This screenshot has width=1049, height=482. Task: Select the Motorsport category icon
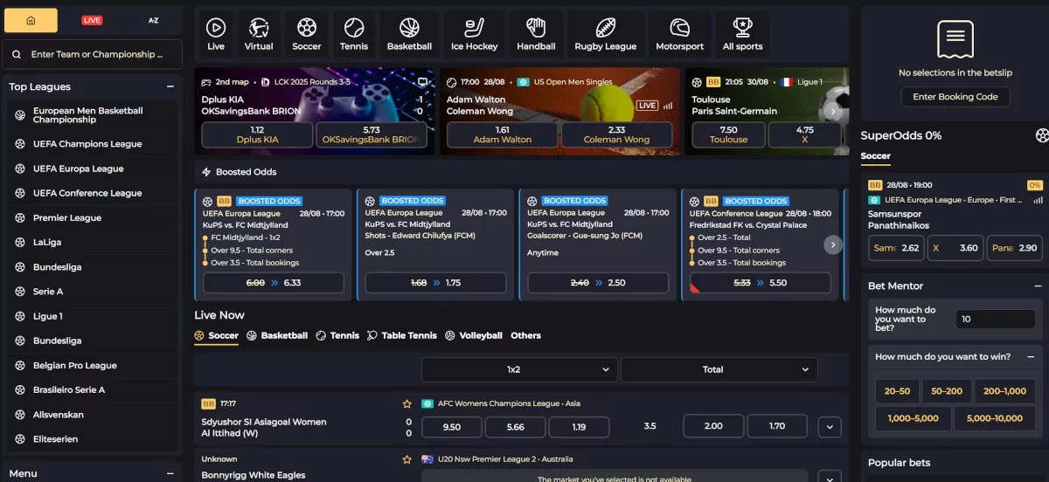[x=679, y=34]
